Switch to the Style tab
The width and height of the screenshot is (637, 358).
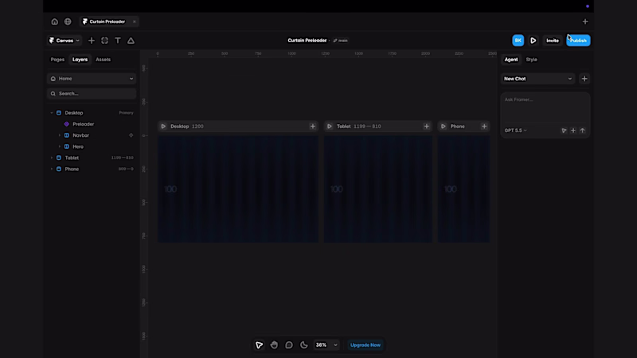click(531, 60)
